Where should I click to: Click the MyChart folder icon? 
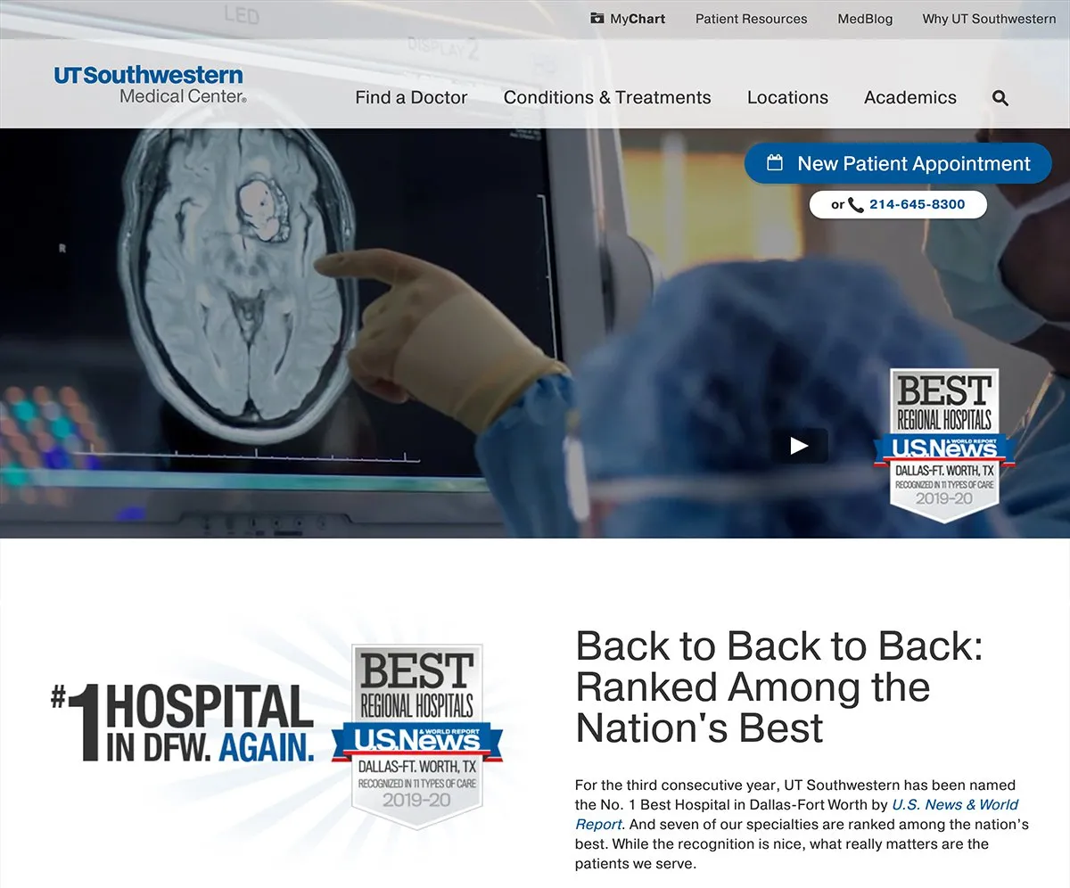pyautogui.click(x=597, y=18)
